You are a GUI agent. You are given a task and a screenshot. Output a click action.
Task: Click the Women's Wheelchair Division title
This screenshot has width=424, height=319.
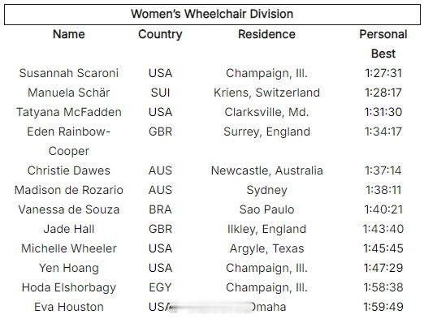(212, 14)
